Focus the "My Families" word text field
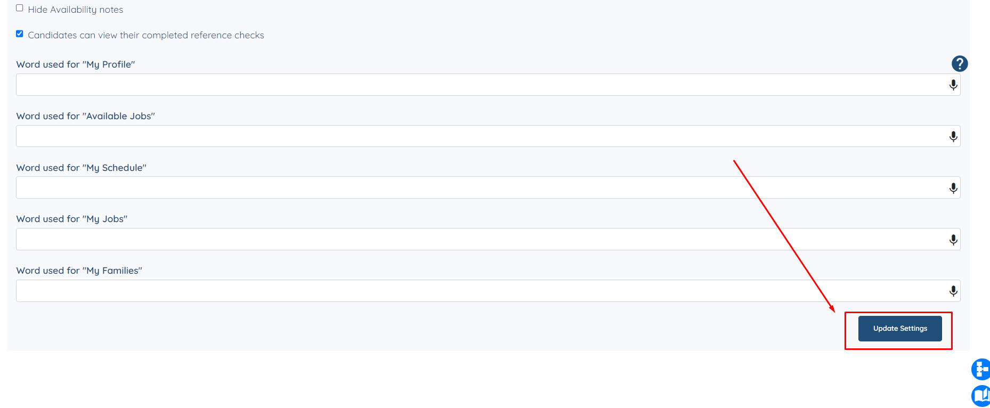Viewport: 990px width, 408px height. click(480, 291)
